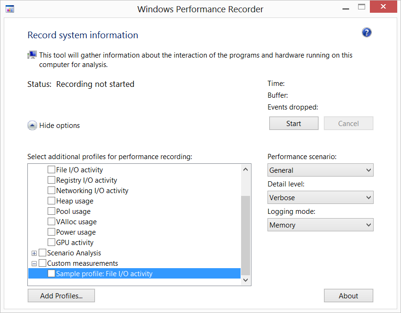Select the Sample profile: File I/O activity item

[x=104, y=274]
